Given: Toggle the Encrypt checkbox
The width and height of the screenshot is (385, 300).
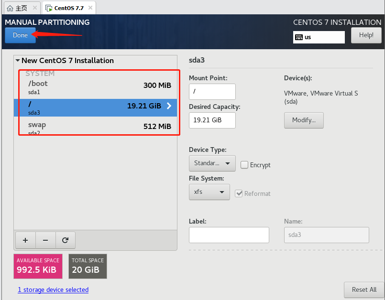Looking at the screenshot, I should pyautogui.click(x=244, y=165).
